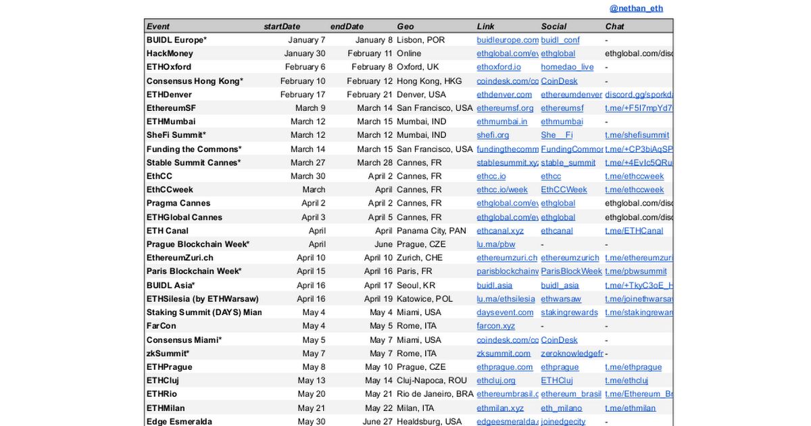The width and height of the screenshot is (811, 426).
Task: Open the @nethan_eth profile link
Action: [636, 9]
